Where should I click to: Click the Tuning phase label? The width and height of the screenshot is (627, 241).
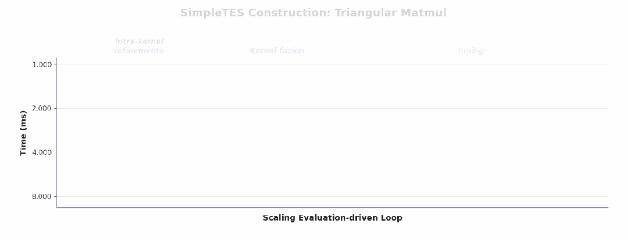[470, 51]
